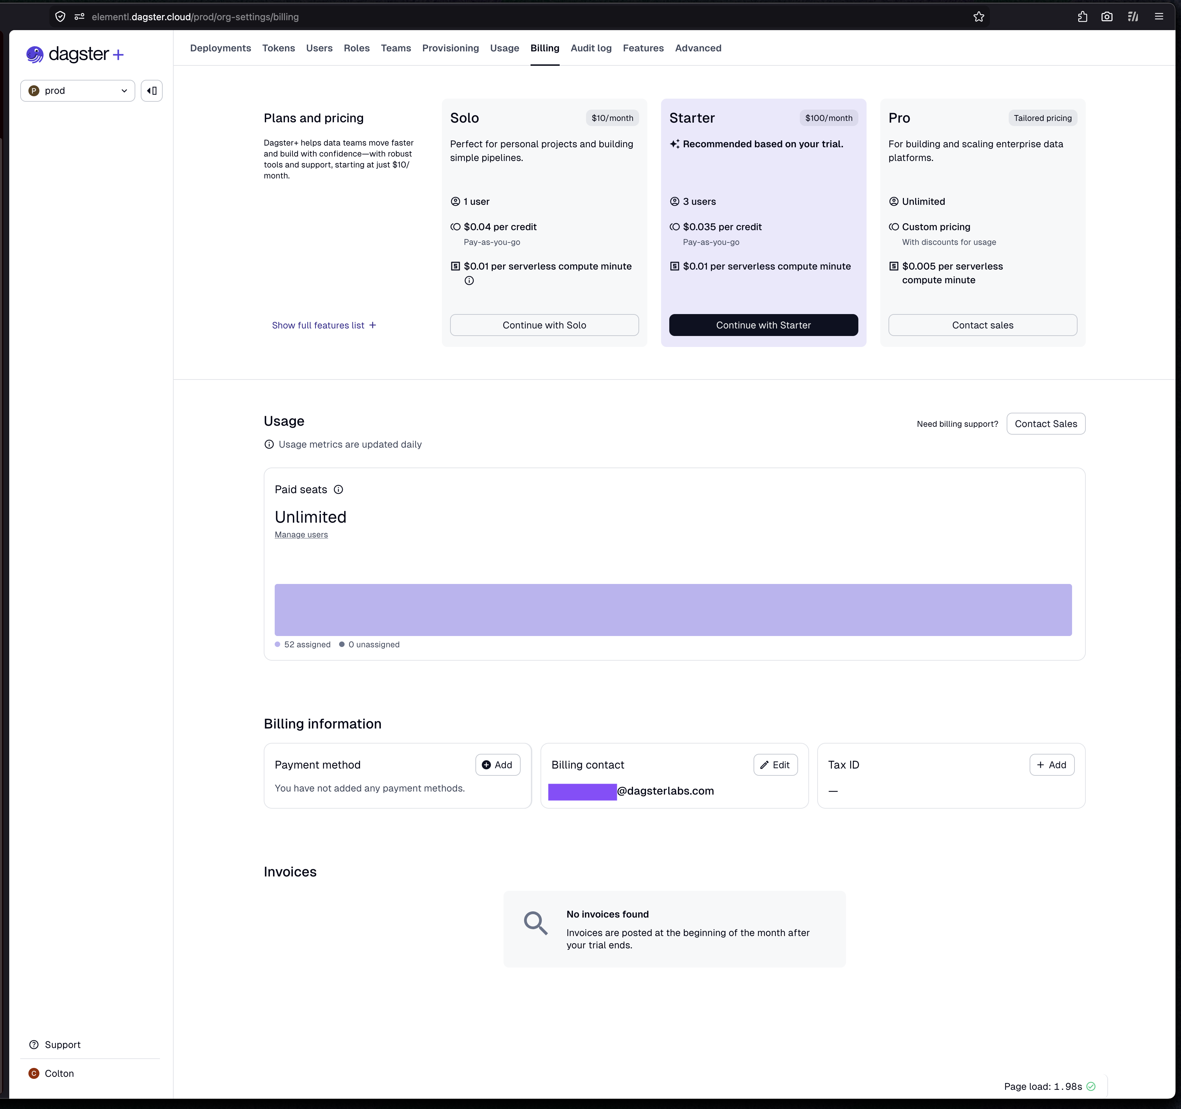Click the P badge icon in the prod selector
Viewport: 1181px width, 1109px height.
coord(34,91)
